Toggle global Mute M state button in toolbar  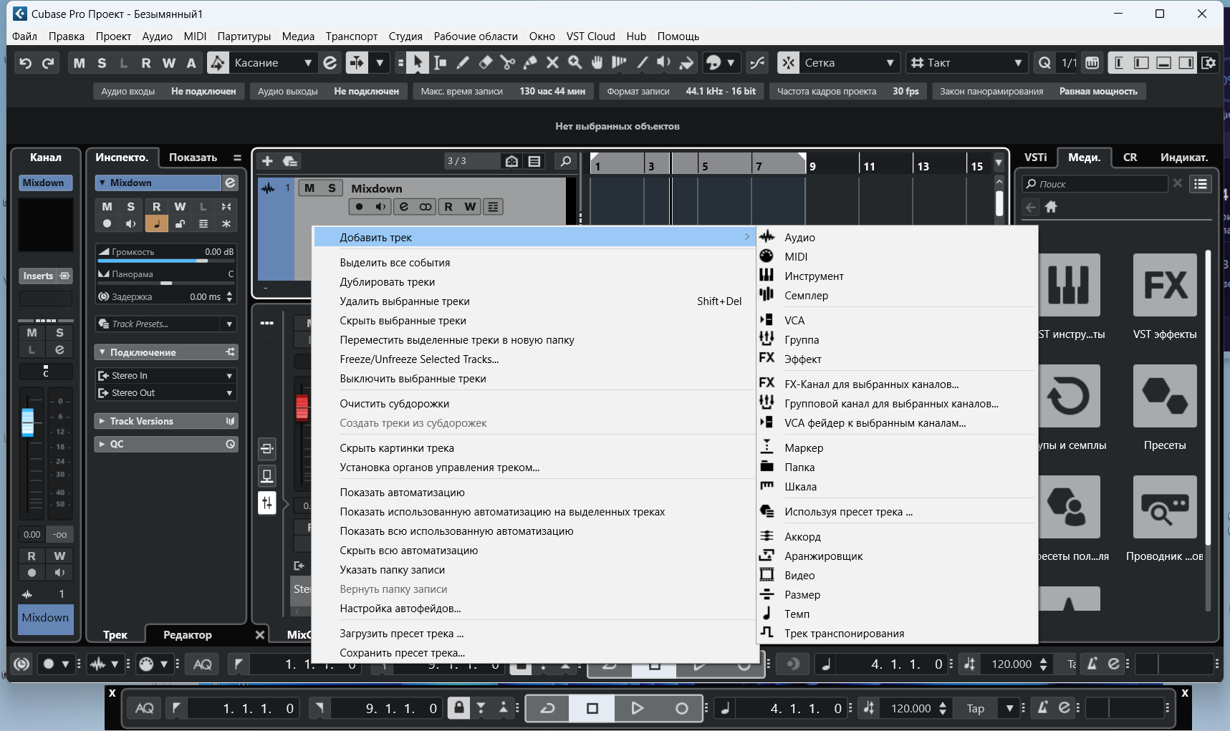tap(79, 63)
